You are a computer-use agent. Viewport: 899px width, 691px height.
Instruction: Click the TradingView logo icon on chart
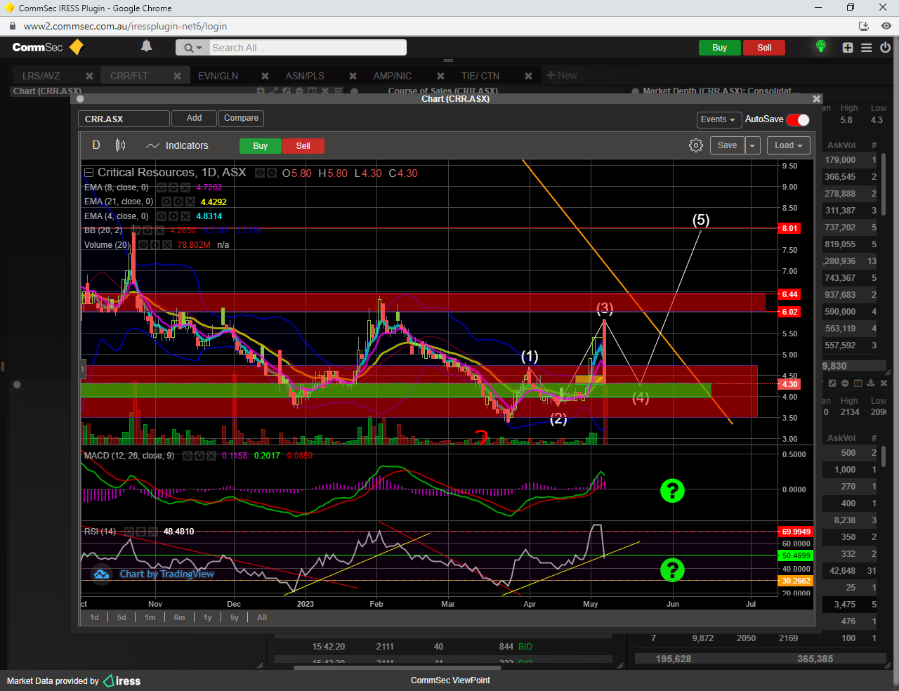click(102, 574)
